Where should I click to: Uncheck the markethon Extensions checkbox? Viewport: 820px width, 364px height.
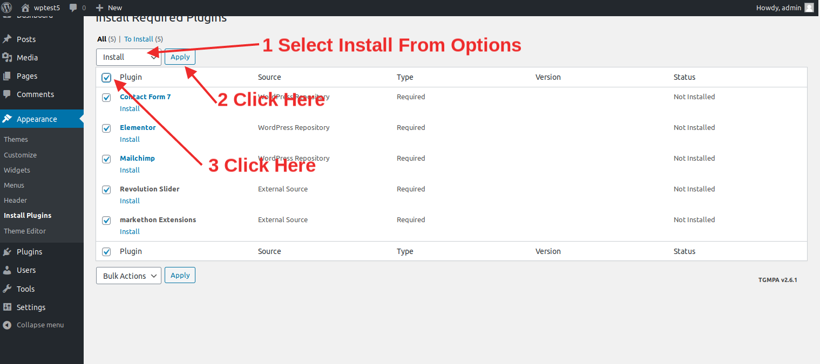click(106, 221)
